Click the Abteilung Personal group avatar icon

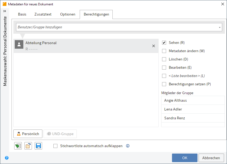19,44
